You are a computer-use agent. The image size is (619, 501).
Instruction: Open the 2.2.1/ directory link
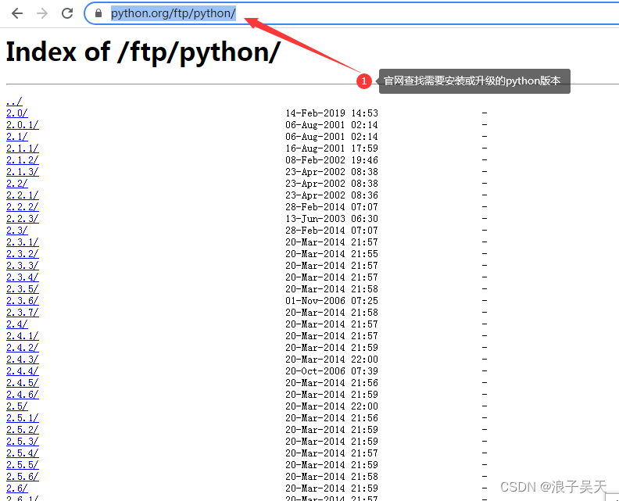coord(23,195)
